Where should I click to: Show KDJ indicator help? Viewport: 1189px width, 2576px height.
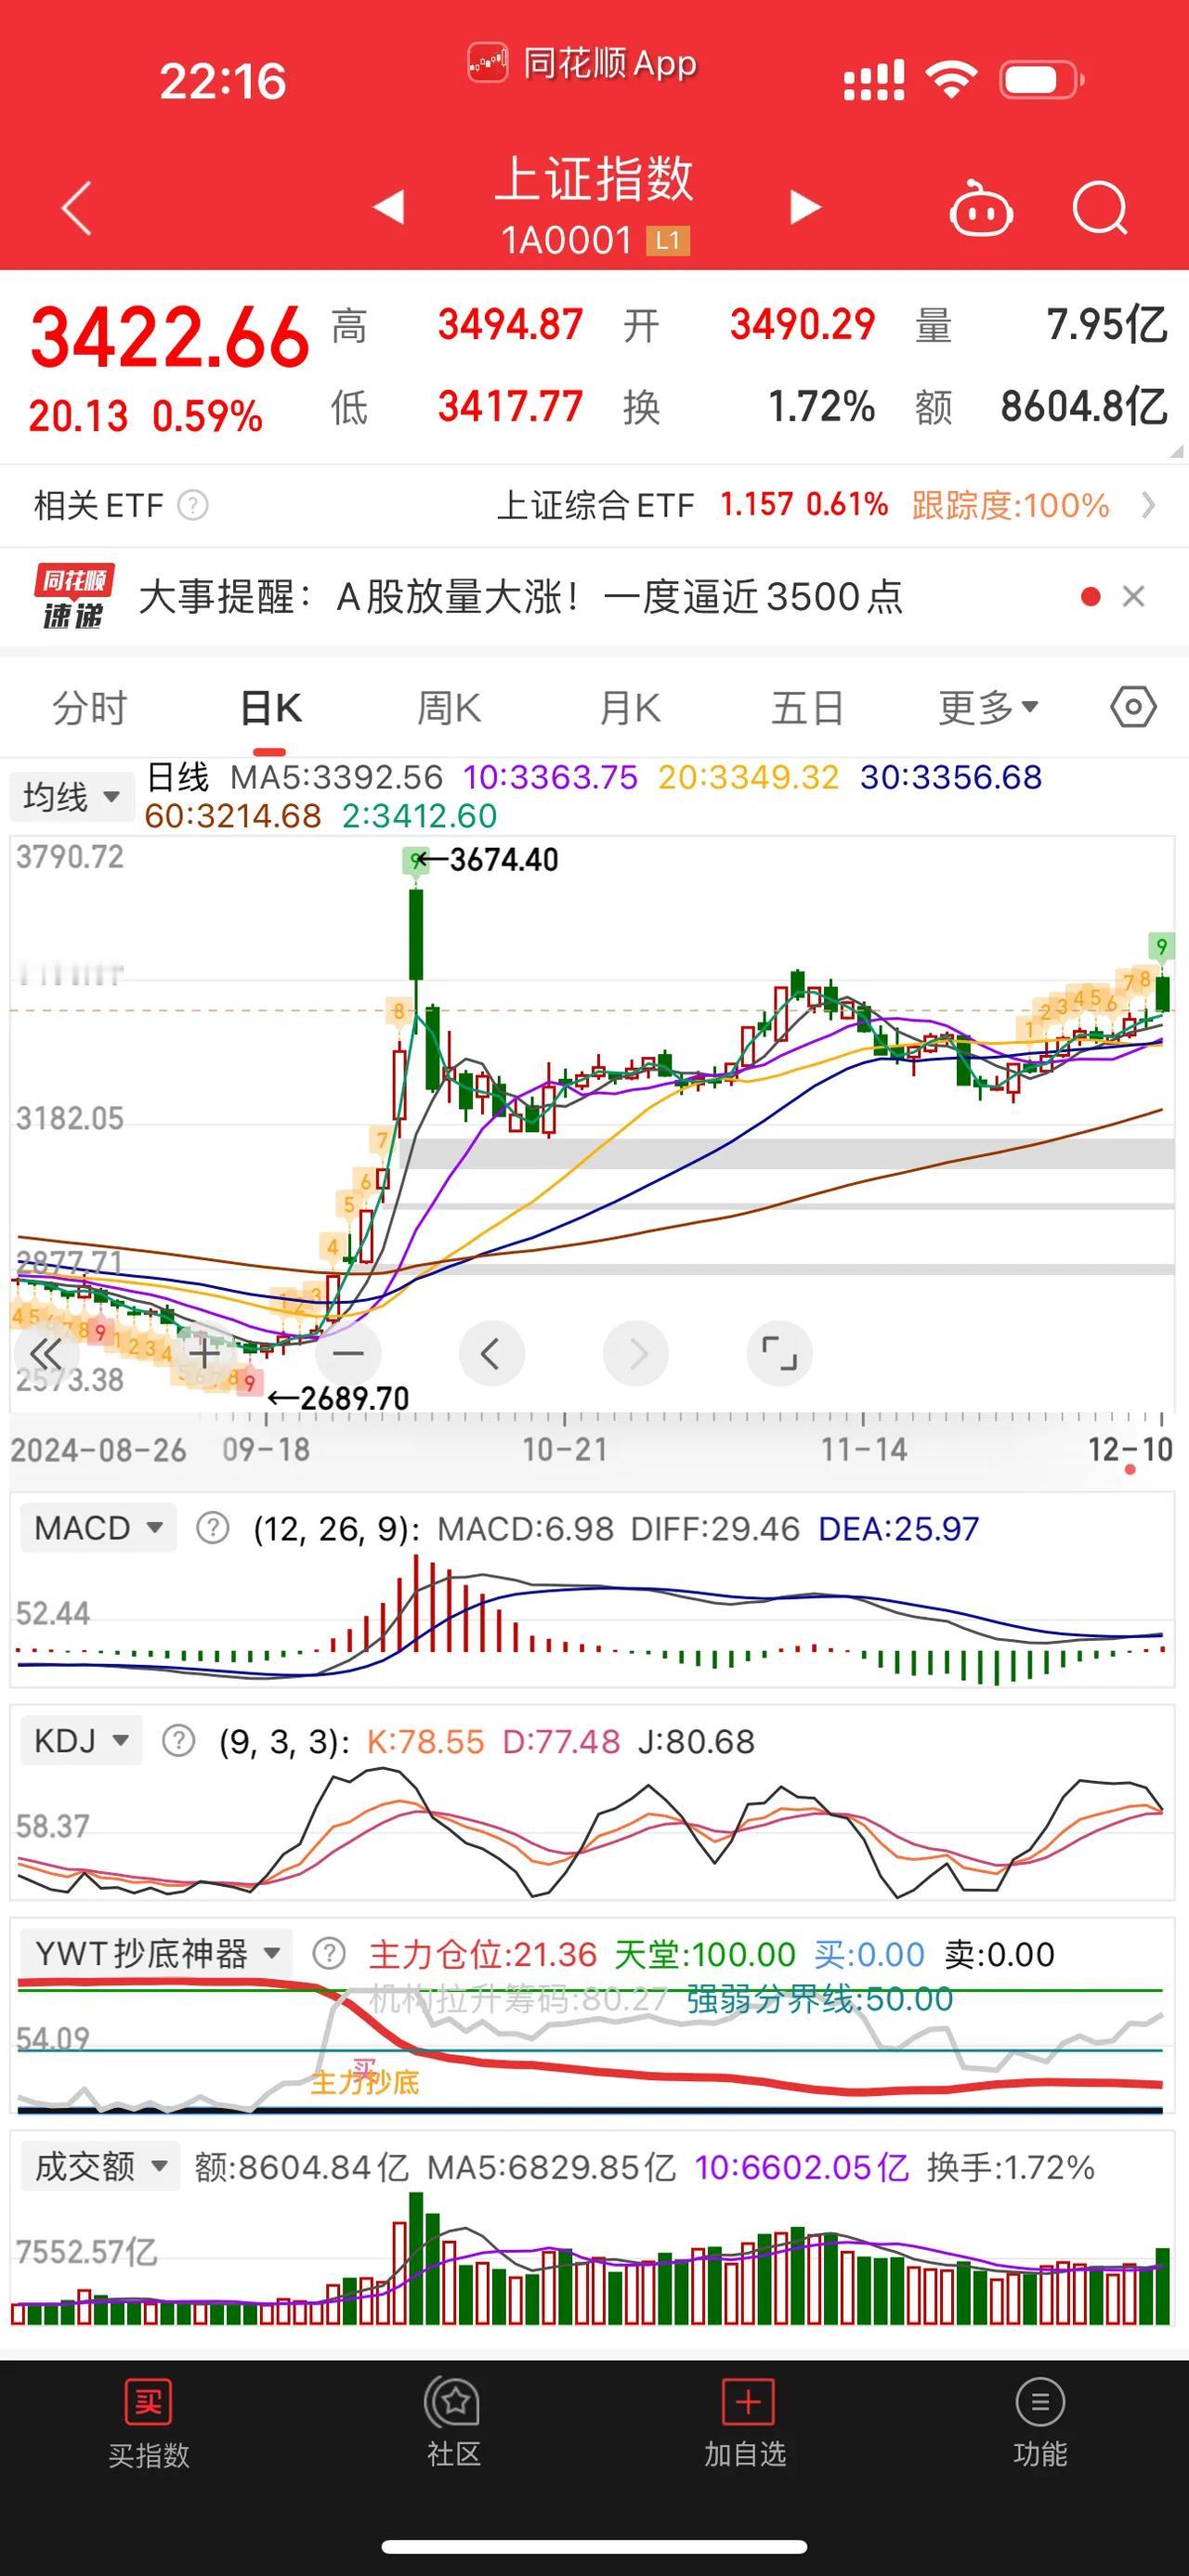coord(179,1741)
